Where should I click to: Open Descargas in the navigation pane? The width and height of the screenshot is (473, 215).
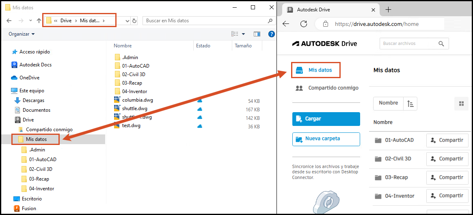pyautogui.click(x=29, y=100)
